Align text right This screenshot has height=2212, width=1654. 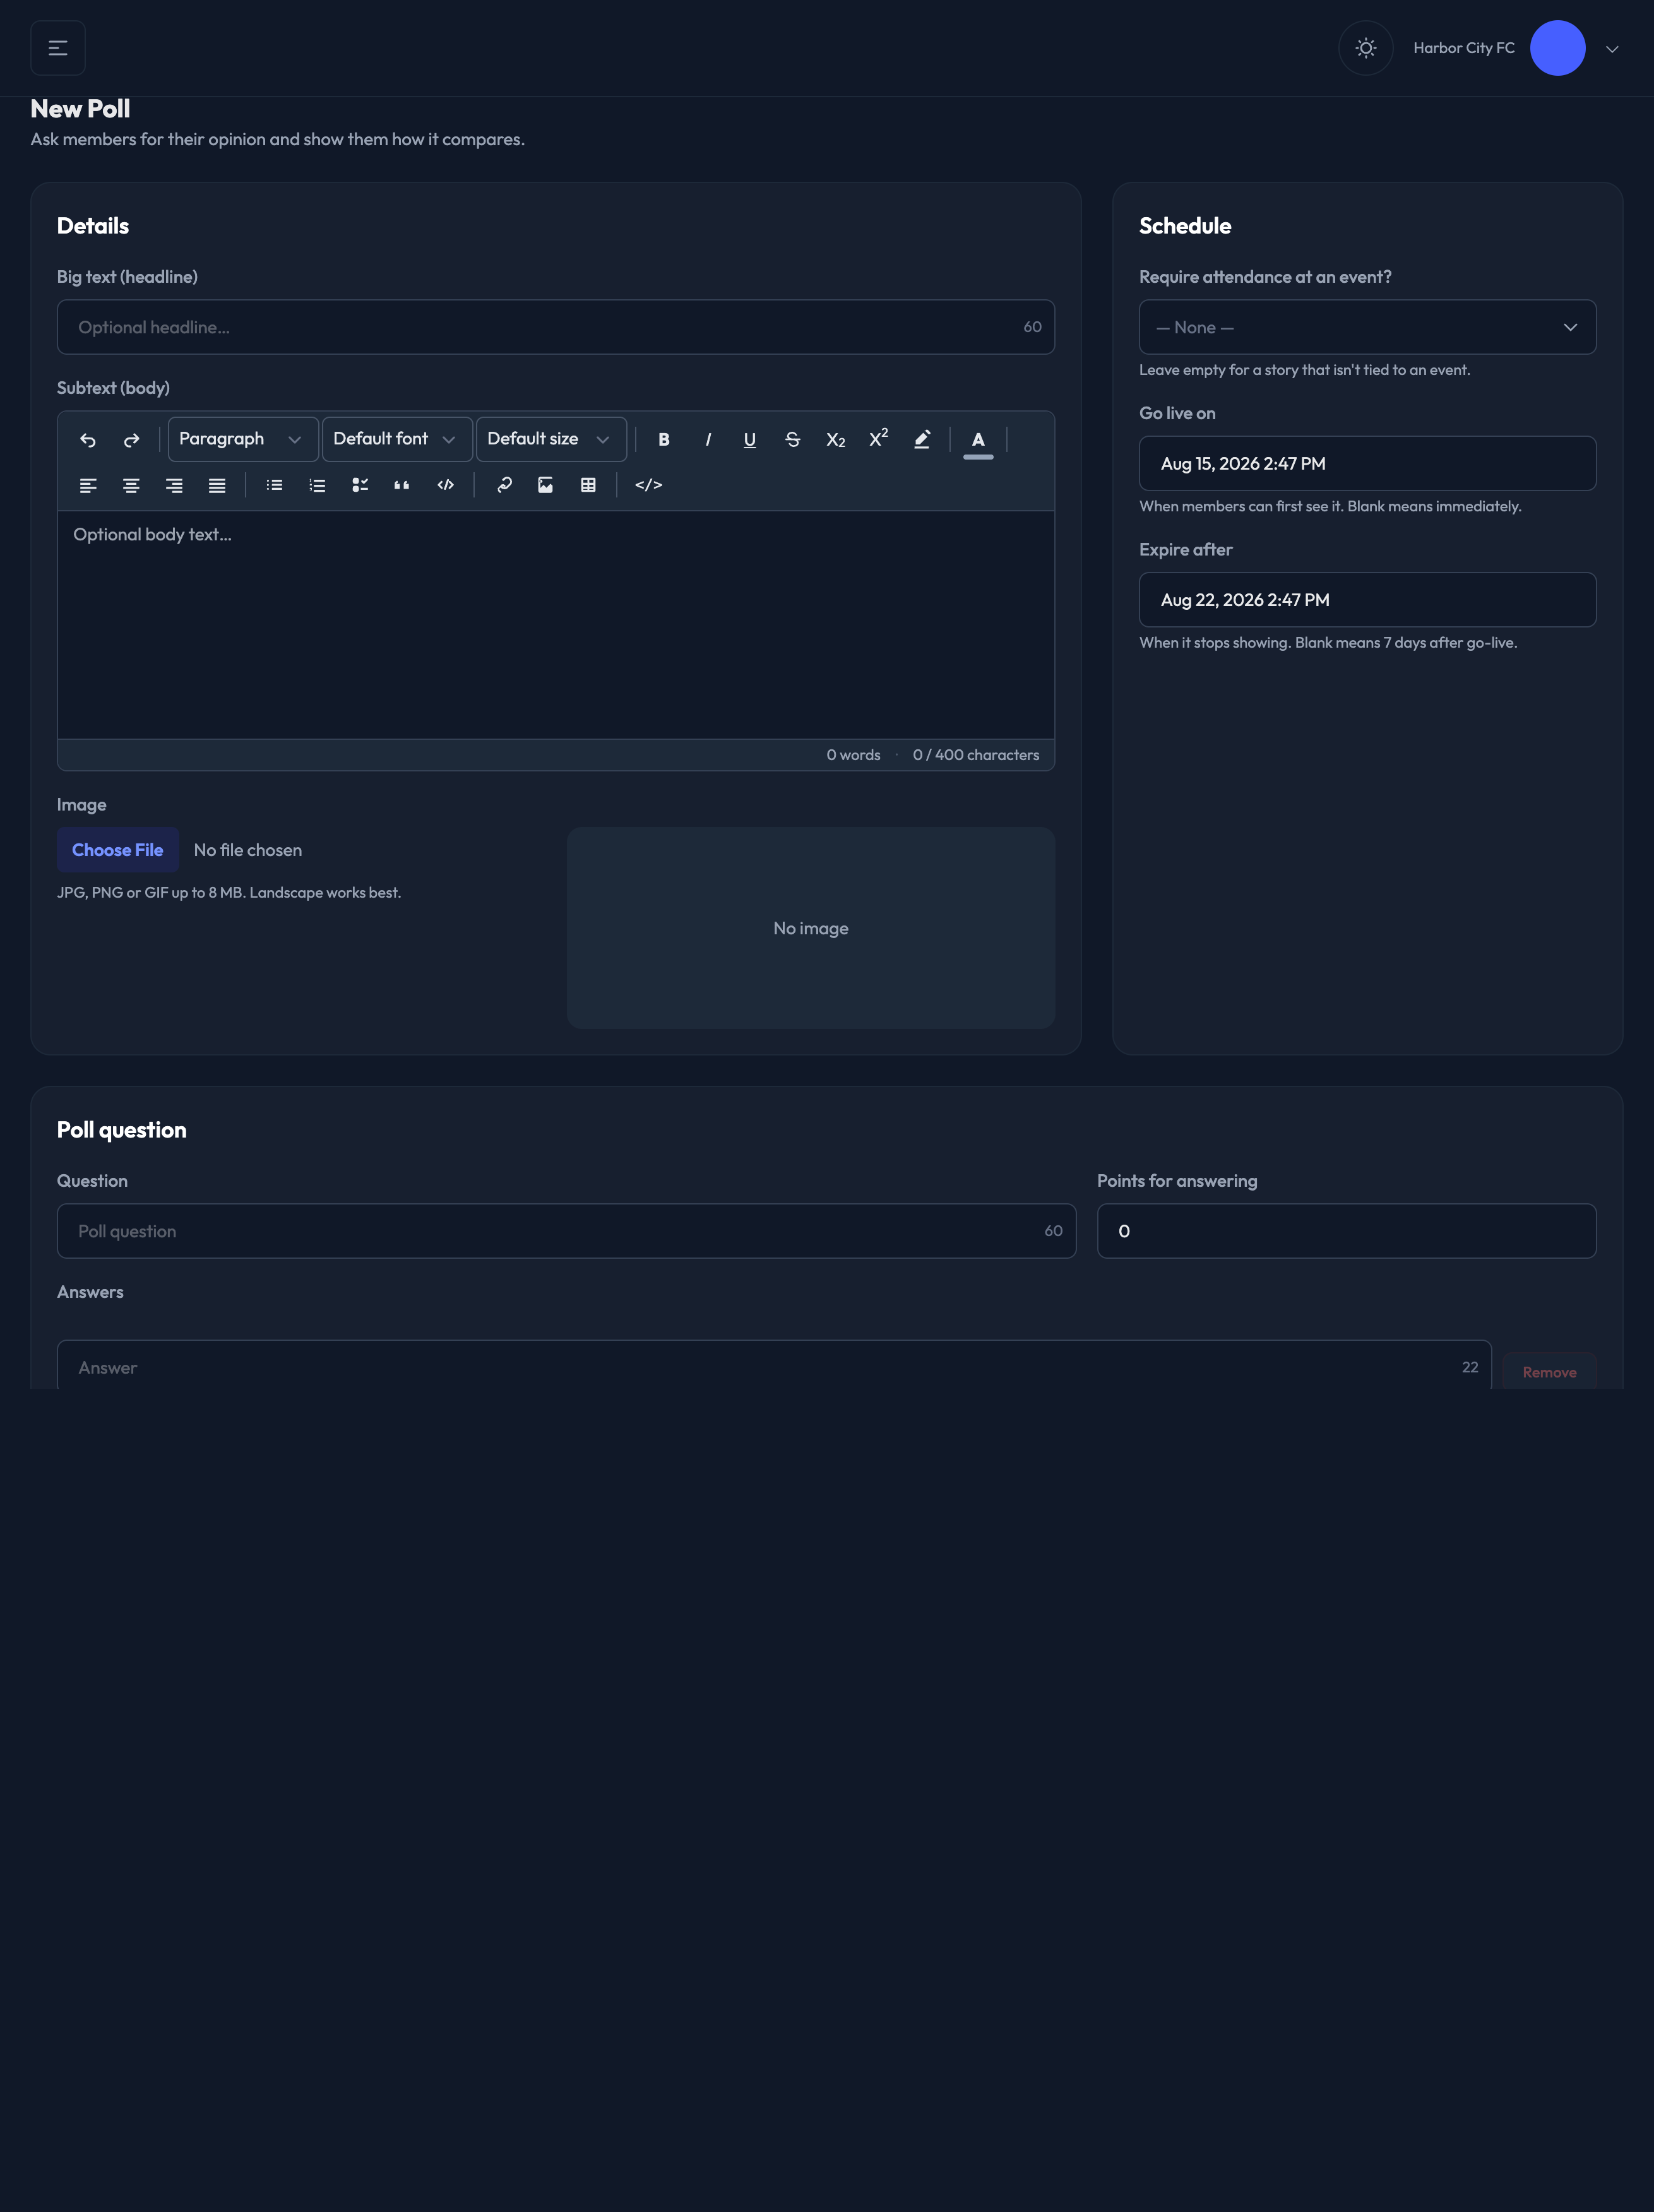click(174, 486)
